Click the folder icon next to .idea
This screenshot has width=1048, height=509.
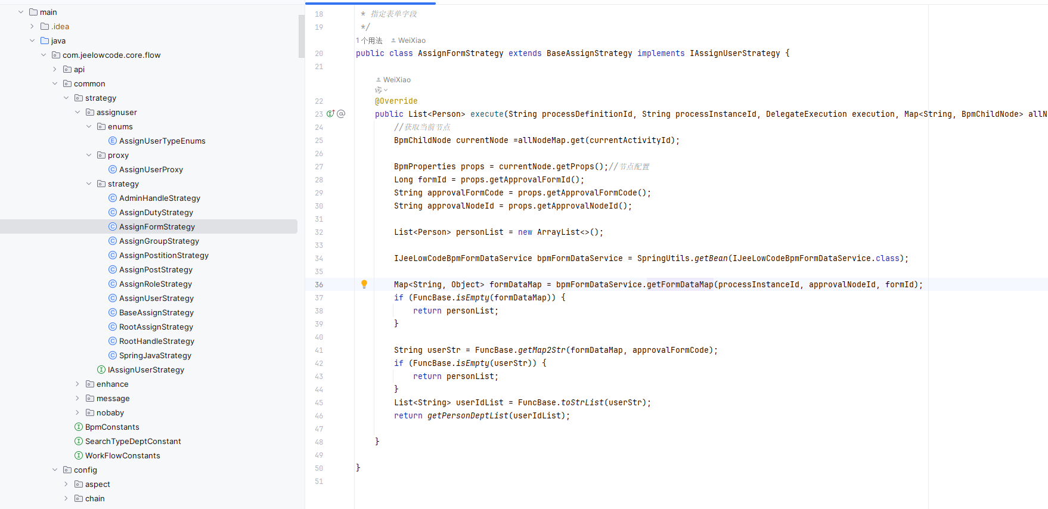coord(45,27)
